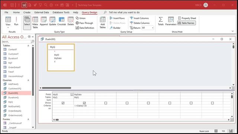Open Add Tables pane
Viewport: 238px width, 134px height.
coord(103,22)
